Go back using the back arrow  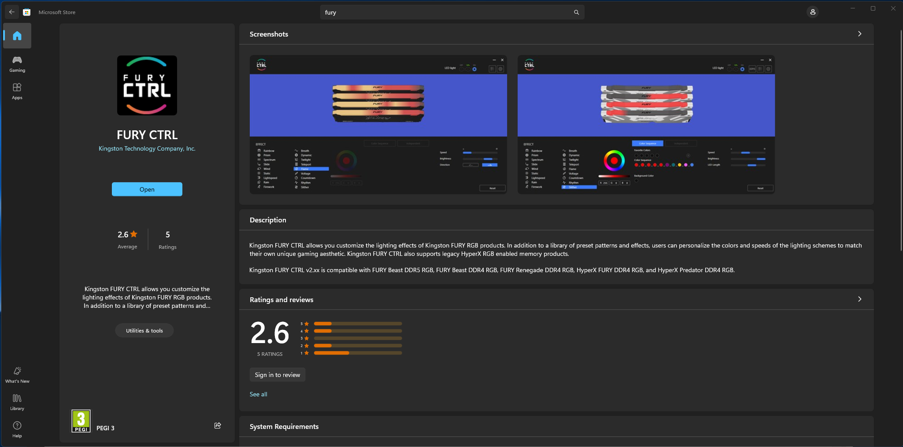coord(12,12)
